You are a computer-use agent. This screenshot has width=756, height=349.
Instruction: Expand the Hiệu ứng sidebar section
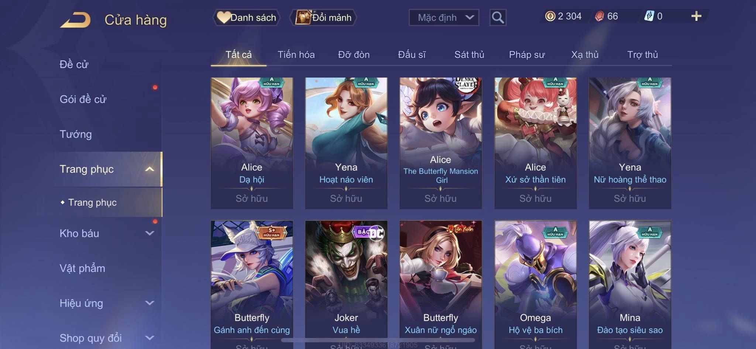(x=150, y=303)
